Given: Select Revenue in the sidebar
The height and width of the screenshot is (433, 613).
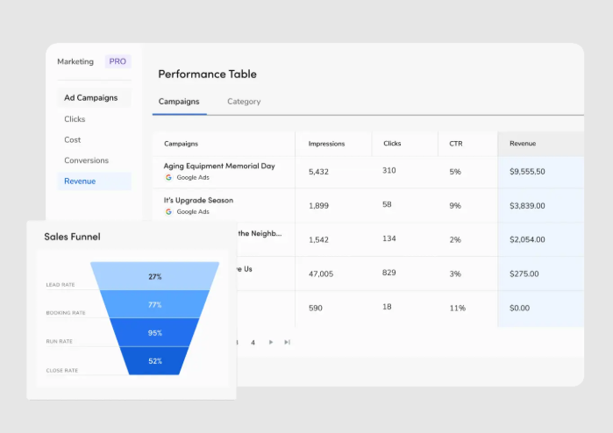Looking at the screenshot, I should point(80,181).
